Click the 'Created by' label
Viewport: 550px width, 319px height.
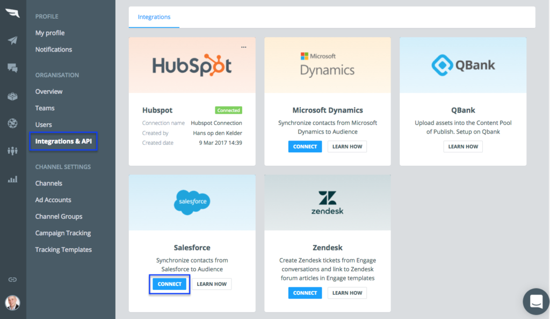(x=155, y=133)
